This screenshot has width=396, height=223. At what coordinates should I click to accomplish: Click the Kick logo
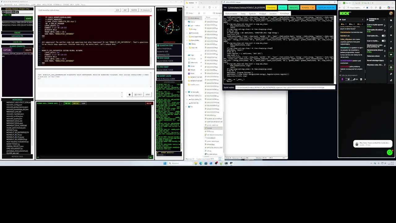[345, 13]
